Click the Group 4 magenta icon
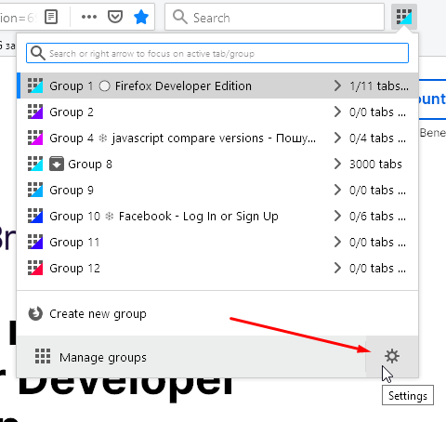Screen dimensions: 446x422 pos(35,138)
